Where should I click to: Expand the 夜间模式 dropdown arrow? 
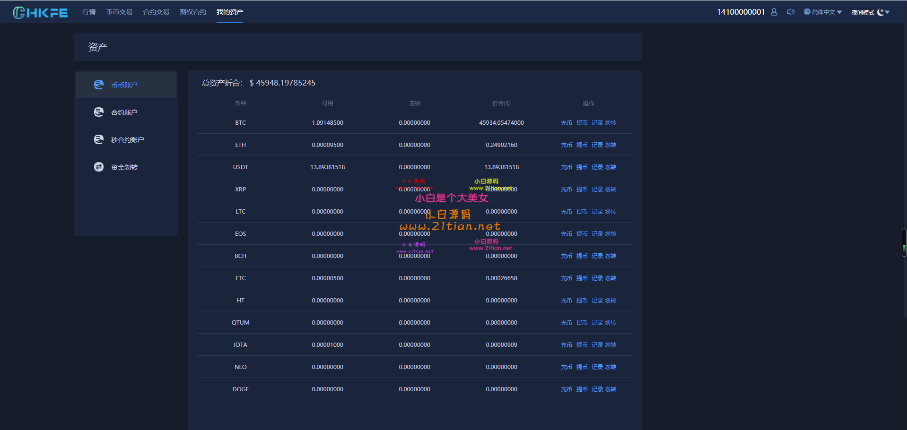coord(887,12)
